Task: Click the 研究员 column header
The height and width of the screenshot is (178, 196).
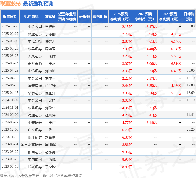Action: click(50, 17)
